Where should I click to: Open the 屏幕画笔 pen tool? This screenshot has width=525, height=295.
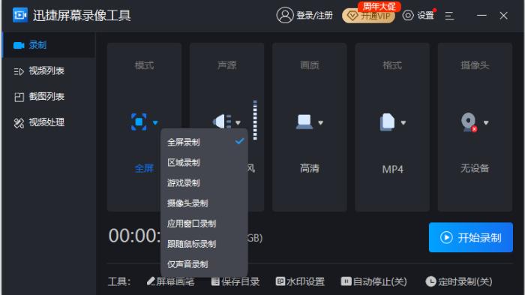pos(171,281)
